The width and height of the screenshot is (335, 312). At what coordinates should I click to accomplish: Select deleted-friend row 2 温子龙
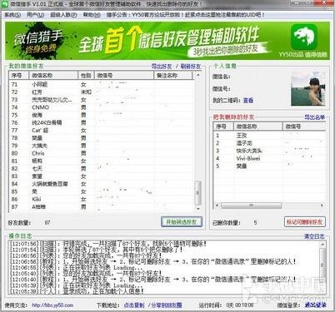coord(269,143)
